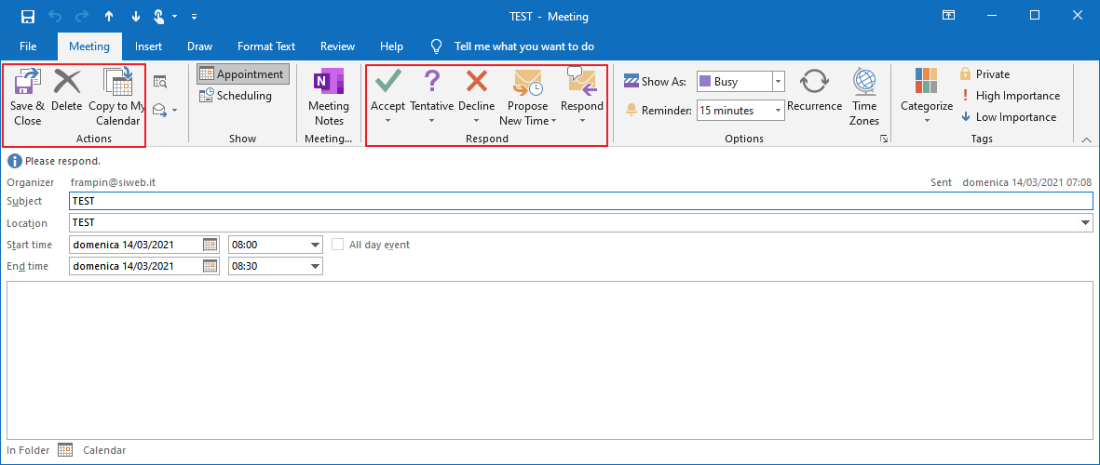Open the Help ribbon tab
Screen dimensions: 1100x465
coord(391,46)
